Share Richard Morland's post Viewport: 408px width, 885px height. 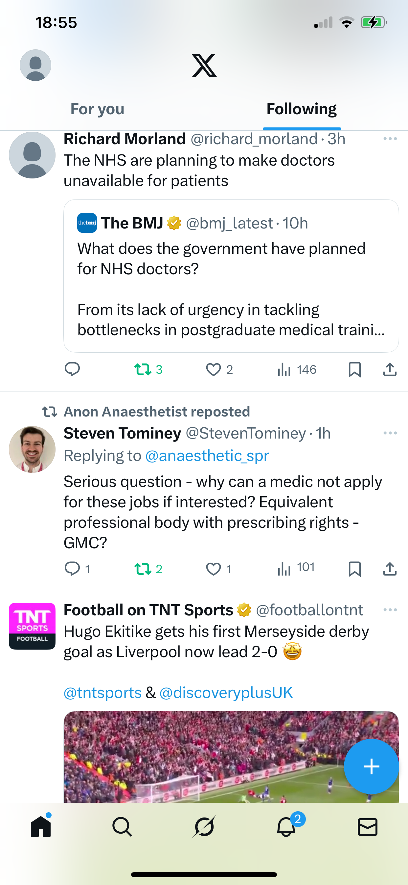tap(390, 370)
